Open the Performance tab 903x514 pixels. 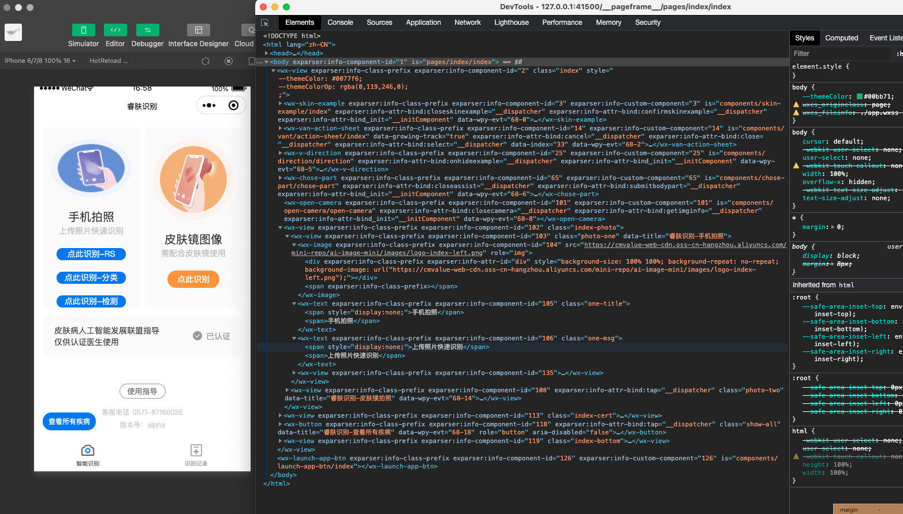click(562, 22)
